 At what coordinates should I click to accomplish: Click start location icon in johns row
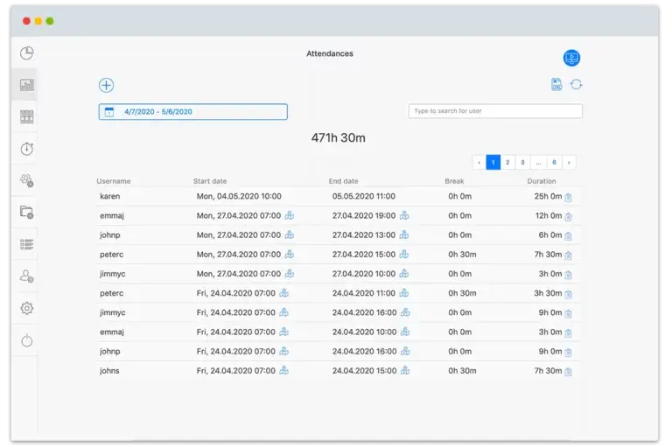[283, 370]
